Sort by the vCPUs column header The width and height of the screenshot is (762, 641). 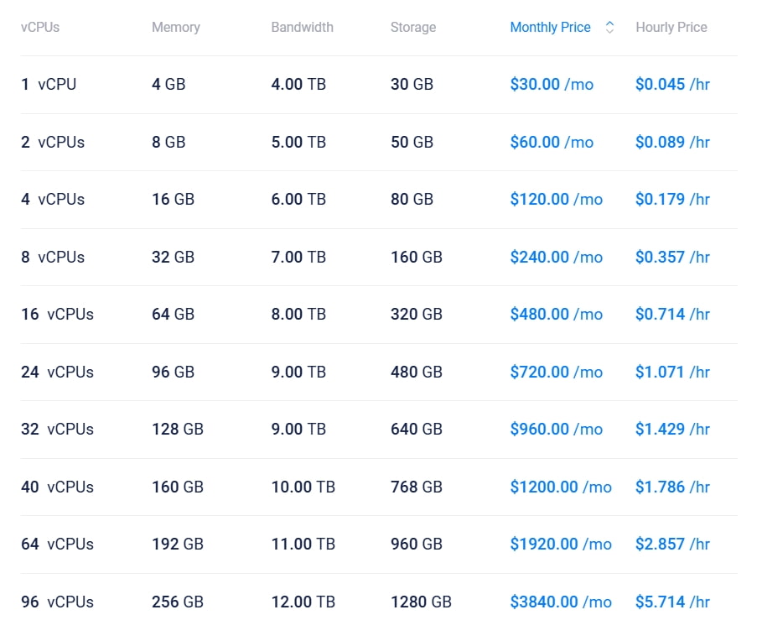point(40,27)
